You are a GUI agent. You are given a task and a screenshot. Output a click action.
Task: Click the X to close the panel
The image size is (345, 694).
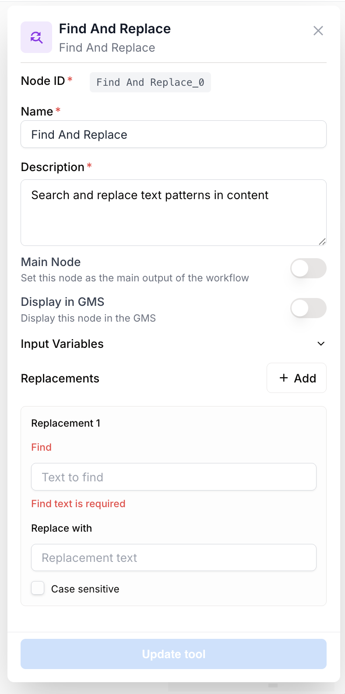pyautogui.click(x=318, y=31)
